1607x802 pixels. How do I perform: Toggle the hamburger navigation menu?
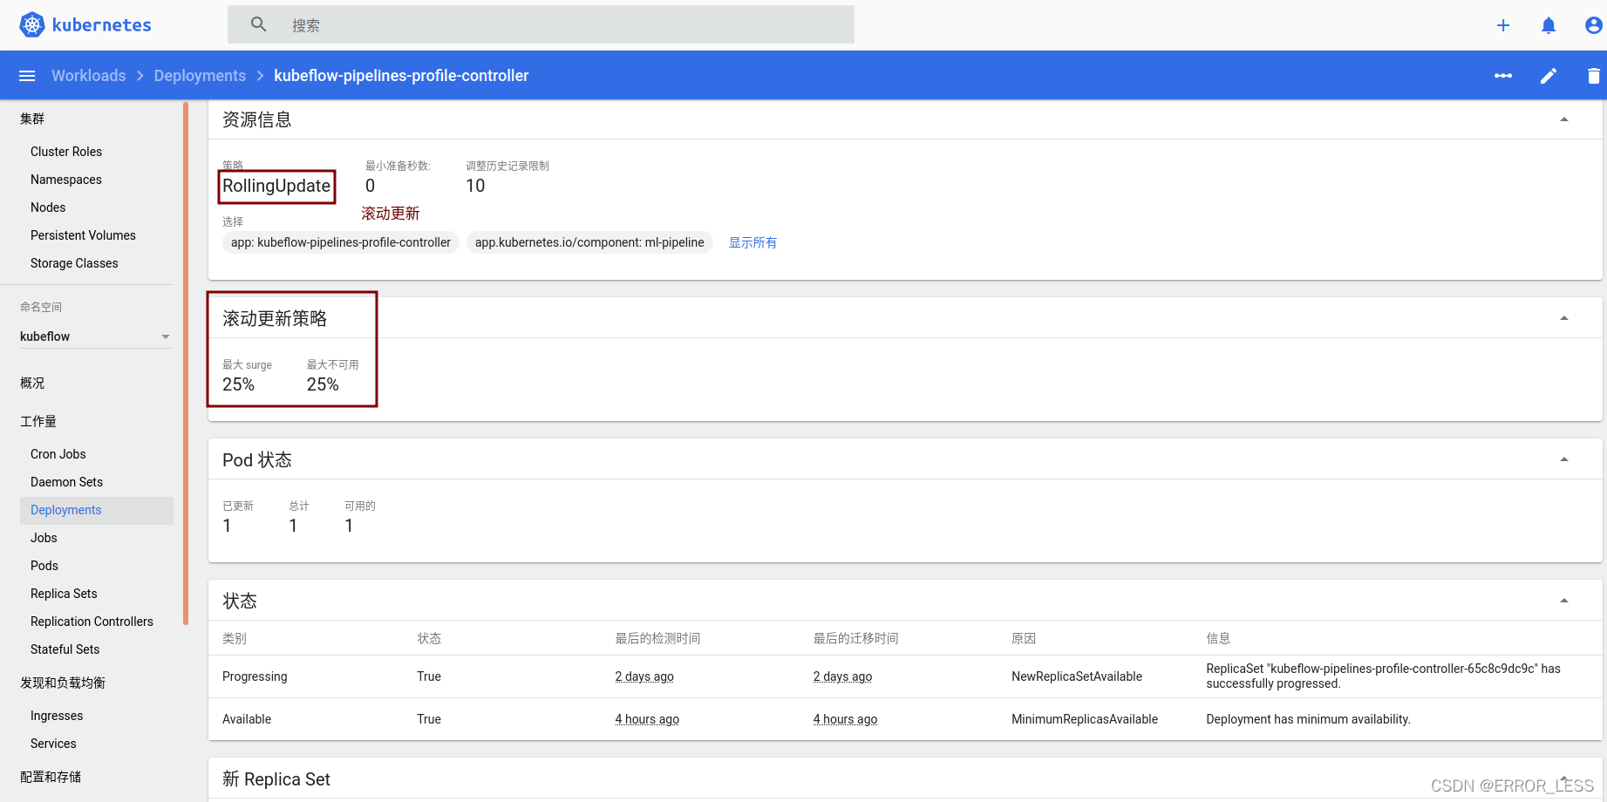coord(27,76)
